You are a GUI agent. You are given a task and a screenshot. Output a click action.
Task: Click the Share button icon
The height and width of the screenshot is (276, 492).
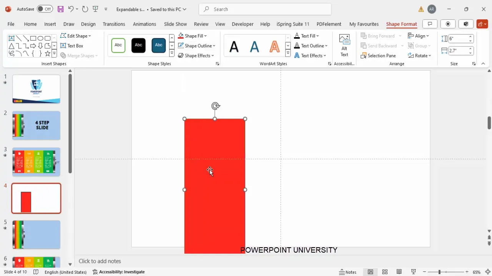pos(482,24)
